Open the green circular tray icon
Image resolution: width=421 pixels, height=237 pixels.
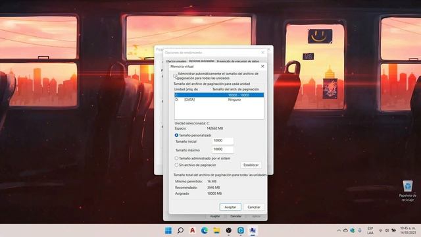pos(353,230)
